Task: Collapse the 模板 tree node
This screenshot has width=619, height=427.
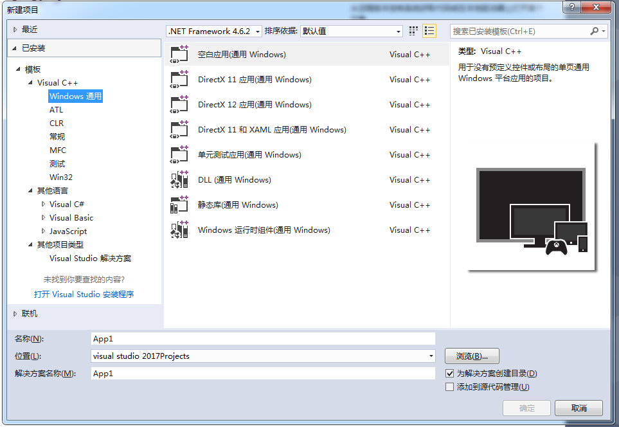Action: 18,69
